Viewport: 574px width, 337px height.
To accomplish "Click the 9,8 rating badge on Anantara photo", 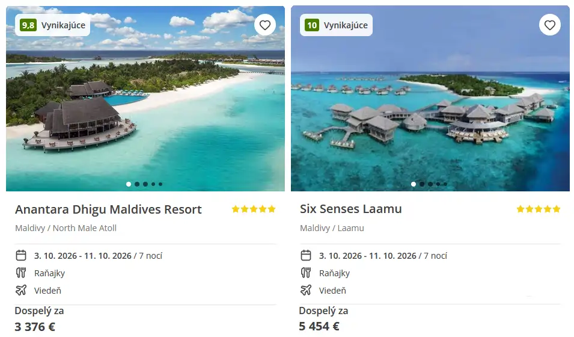I will click(x=28, y=25).
